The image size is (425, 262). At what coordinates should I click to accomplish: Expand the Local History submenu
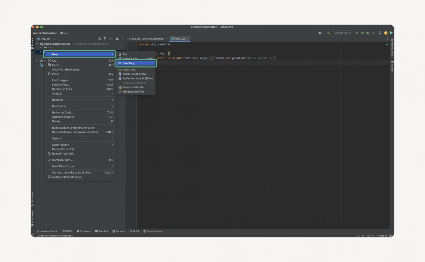coord(80,145)
